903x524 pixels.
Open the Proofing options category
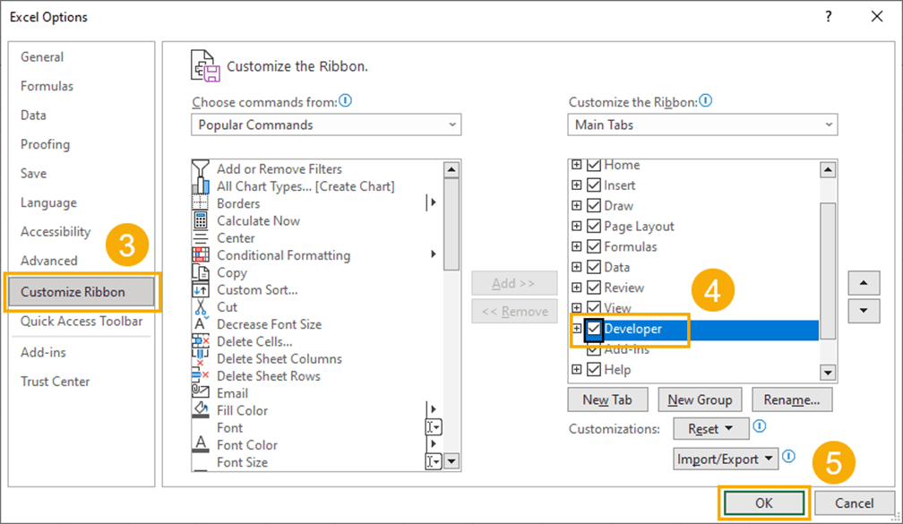point(45,144)
